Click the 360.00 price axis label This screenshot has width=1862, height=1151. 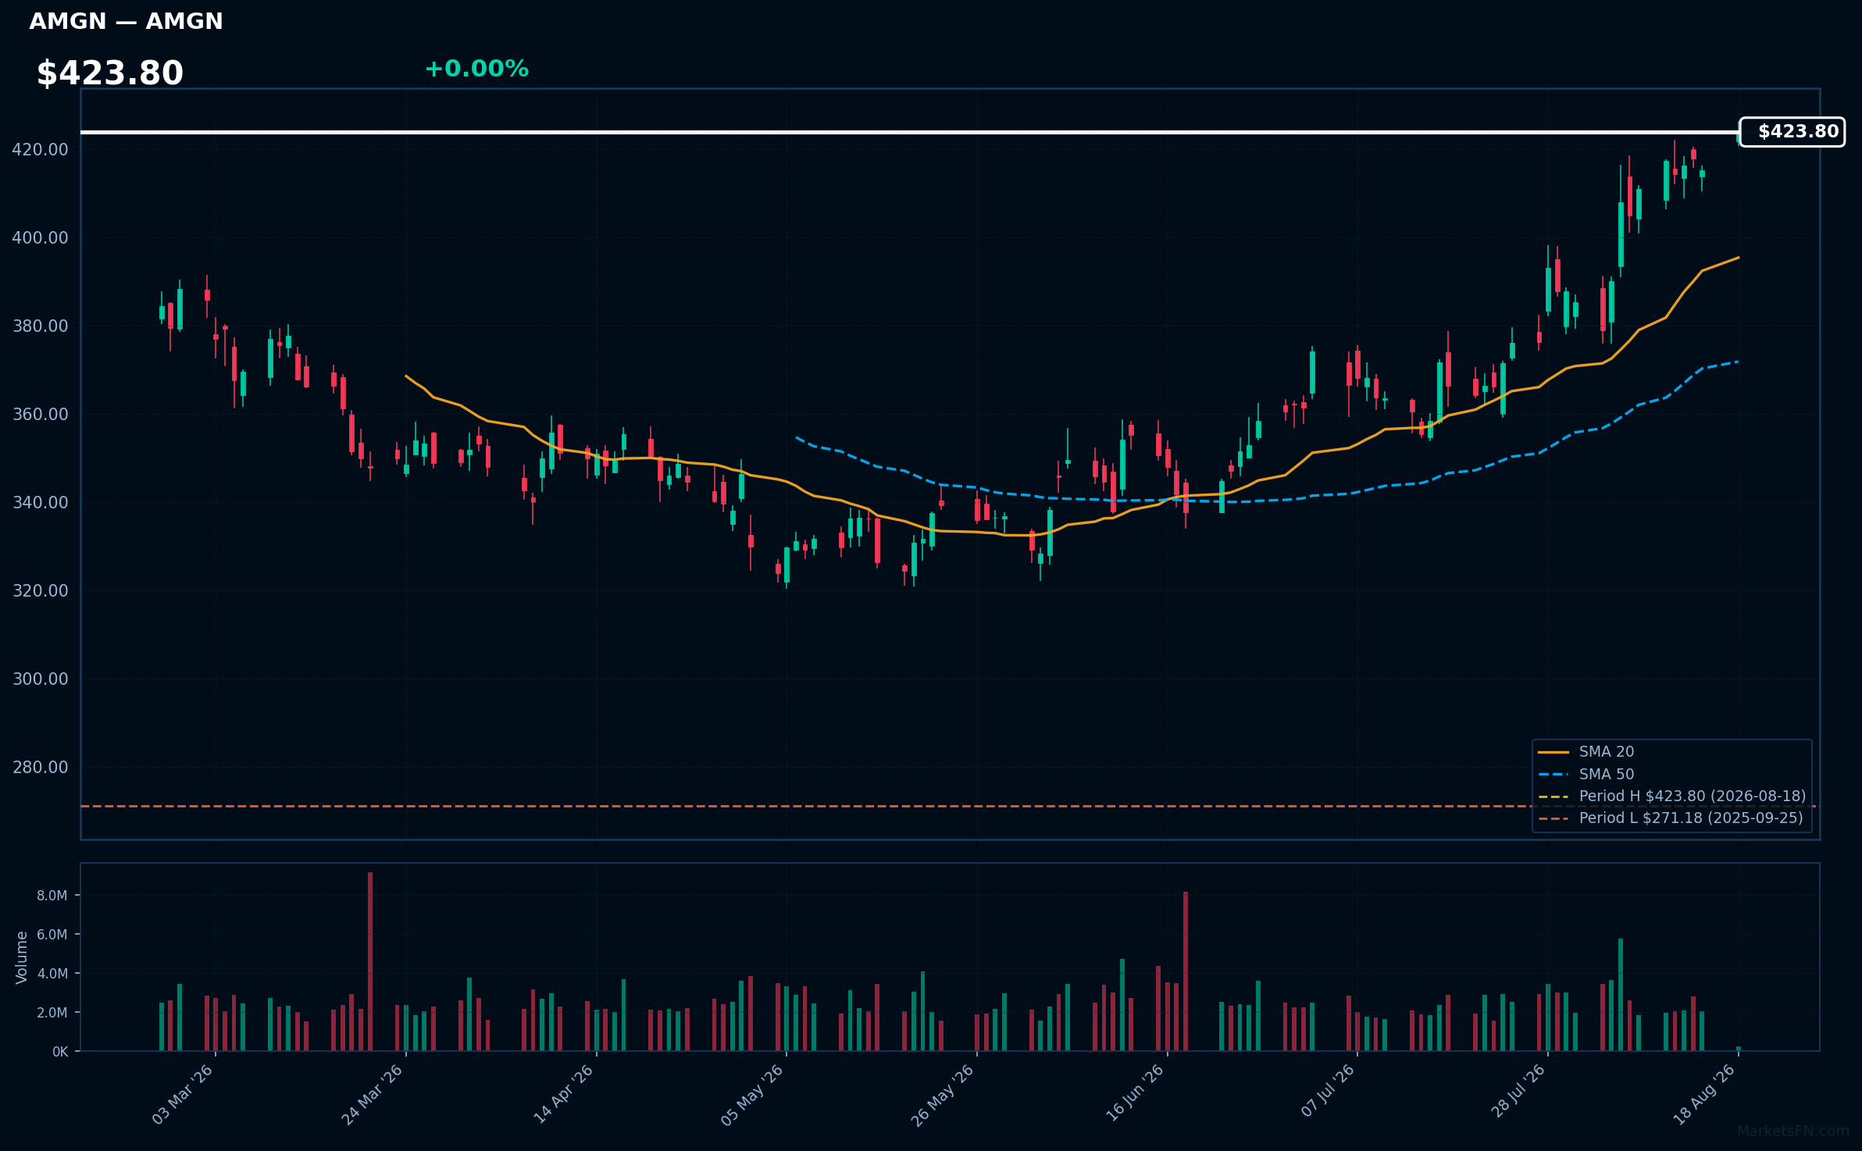40,414
